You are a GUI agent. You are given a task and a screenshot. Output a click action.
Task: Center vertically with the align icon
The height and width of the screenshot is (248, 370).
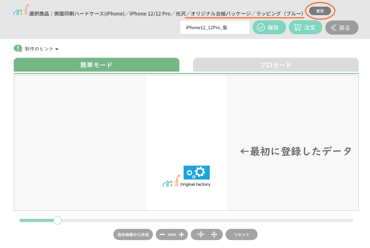(x=214, y=235)
